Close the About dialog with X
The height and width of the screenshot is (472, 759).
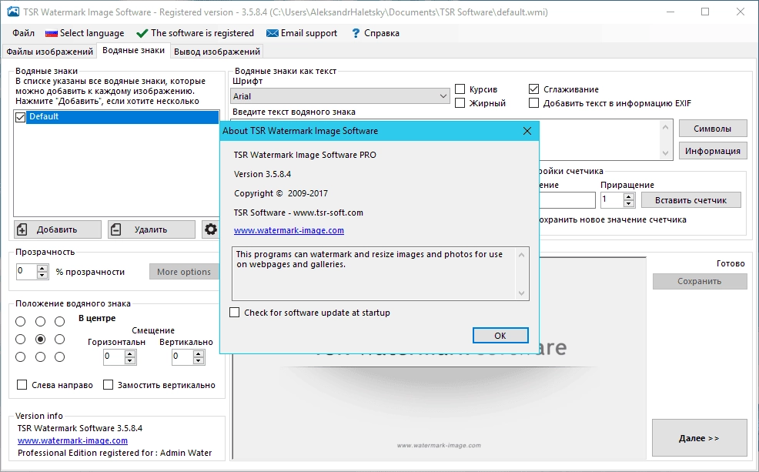527,131
